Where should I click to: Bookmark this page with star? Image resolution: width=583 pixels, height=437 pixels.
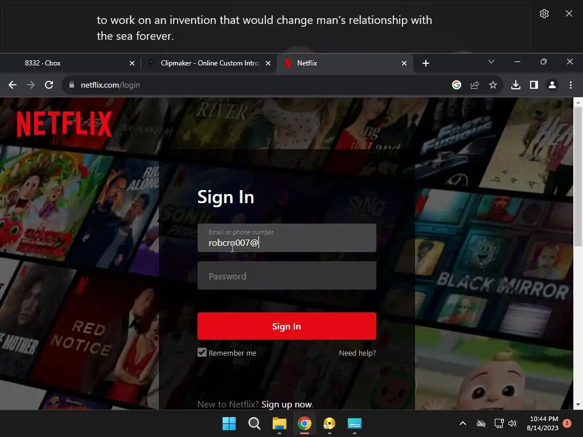coord(493,85)
